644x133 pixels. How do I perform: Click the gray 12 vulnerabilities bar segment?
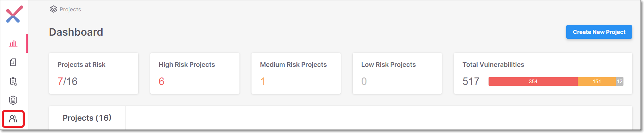(x=620, y=82)
